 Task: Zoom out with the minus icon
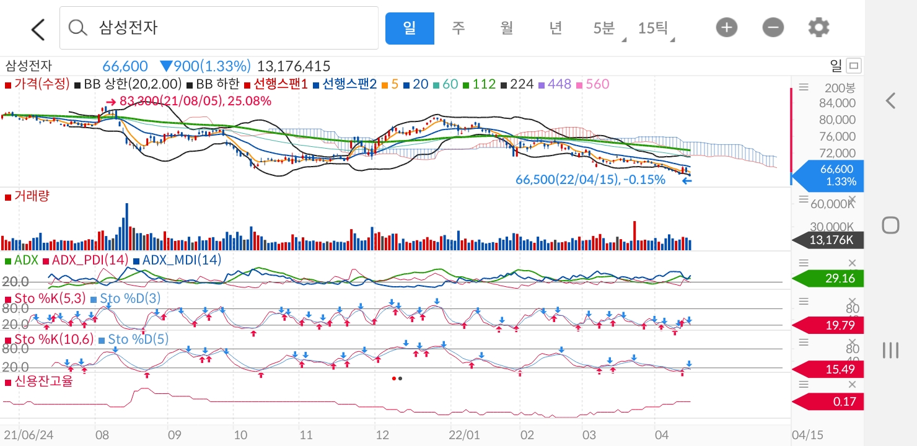(773, 27)
